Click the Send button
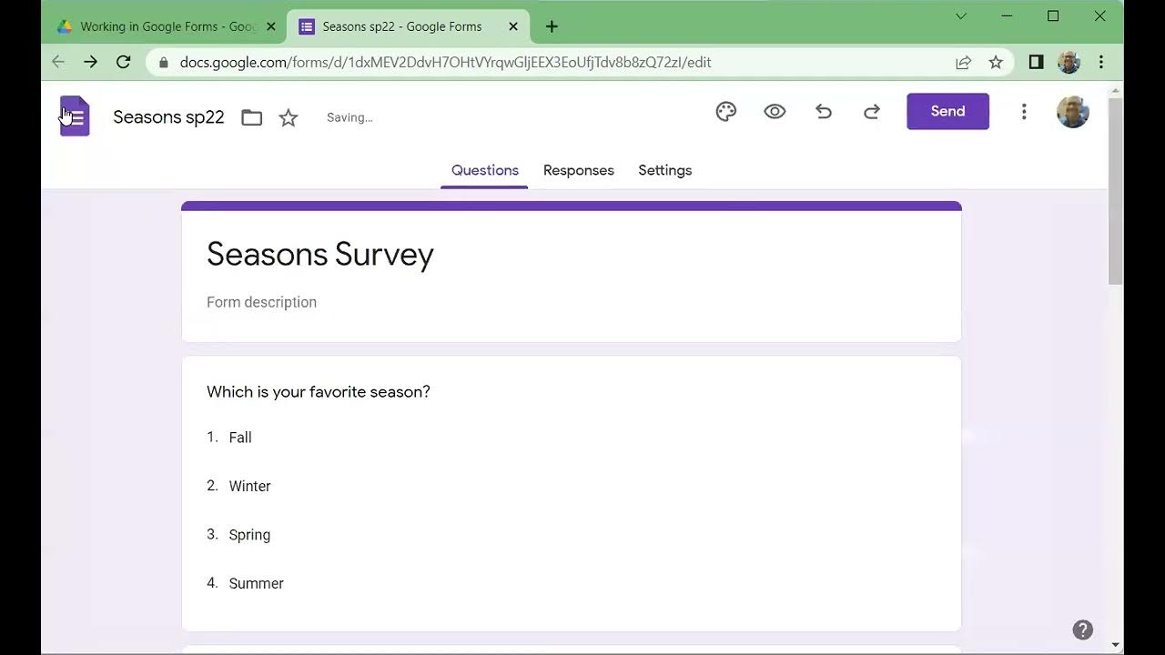This screenshot has height=655, width=1165. (x=947, y=111)
